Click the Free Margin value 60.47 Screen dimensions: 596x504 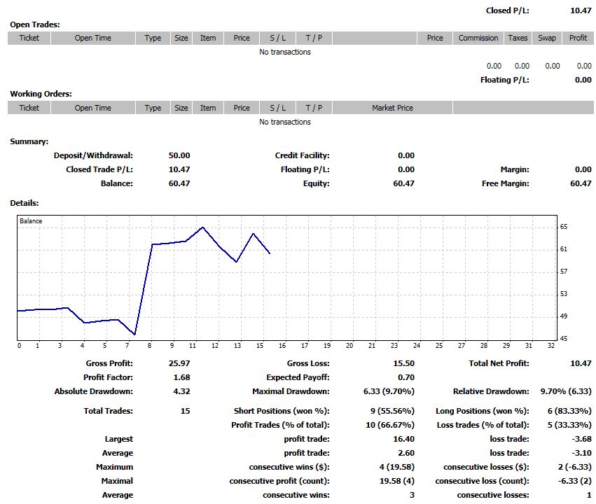point(581,183)
